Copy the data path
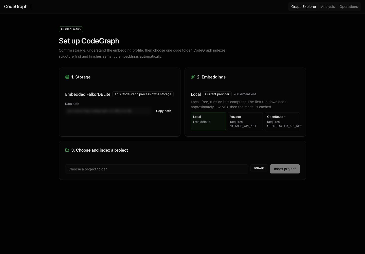Viewport: 365px width, 254px height. pos(163,111)
